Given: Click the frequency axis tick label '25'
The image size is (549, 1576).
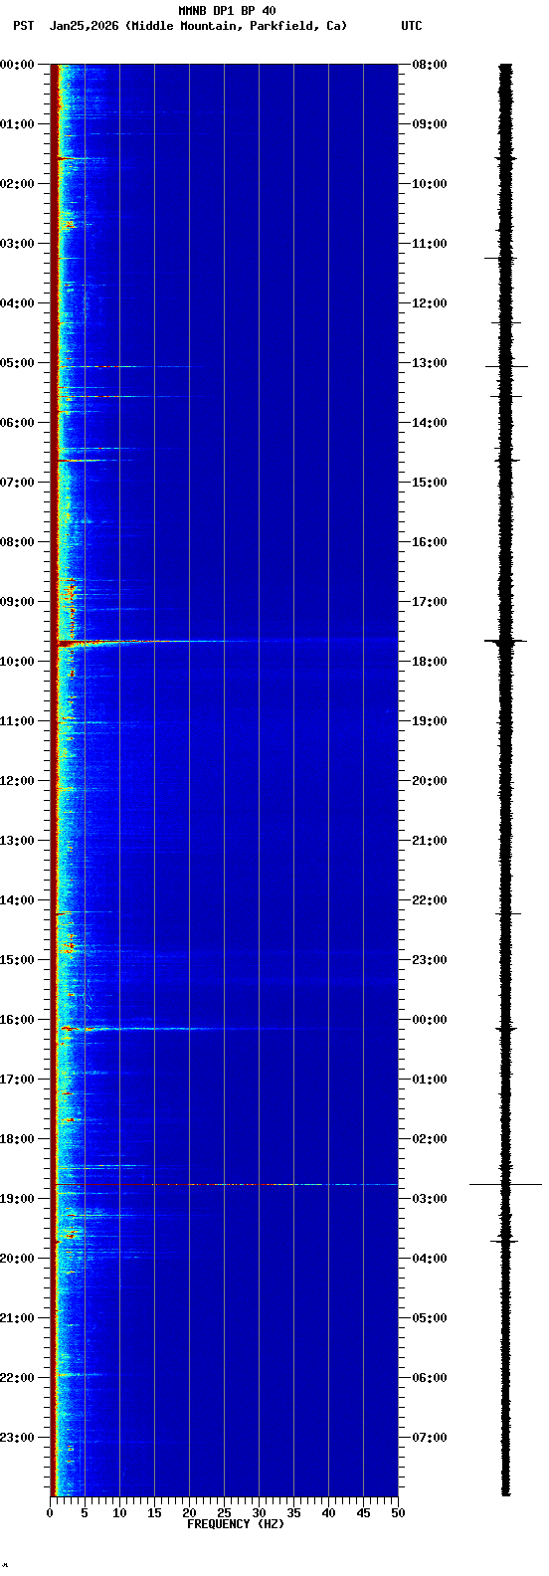Looking at the screenshot, I should point(224,1513).
